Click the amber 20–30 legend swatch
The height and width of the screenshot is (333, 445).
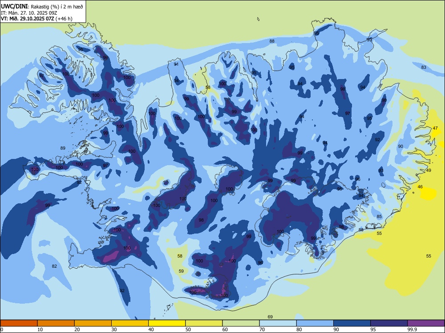[x=93, y=323]
